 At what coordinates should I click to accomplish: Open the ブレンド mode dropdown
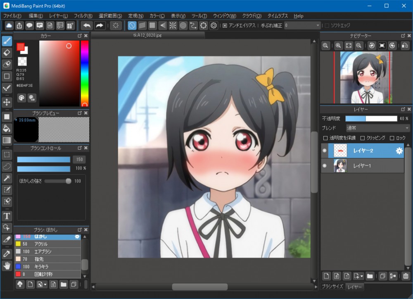point(377,128)
